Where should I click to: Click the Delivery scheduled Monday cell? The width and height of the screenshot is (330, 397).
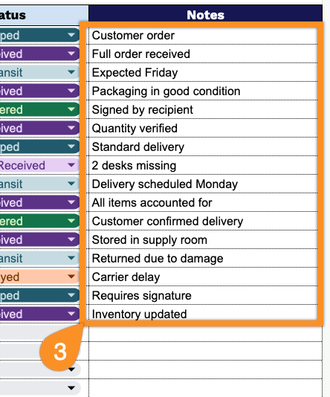(203, 184)
